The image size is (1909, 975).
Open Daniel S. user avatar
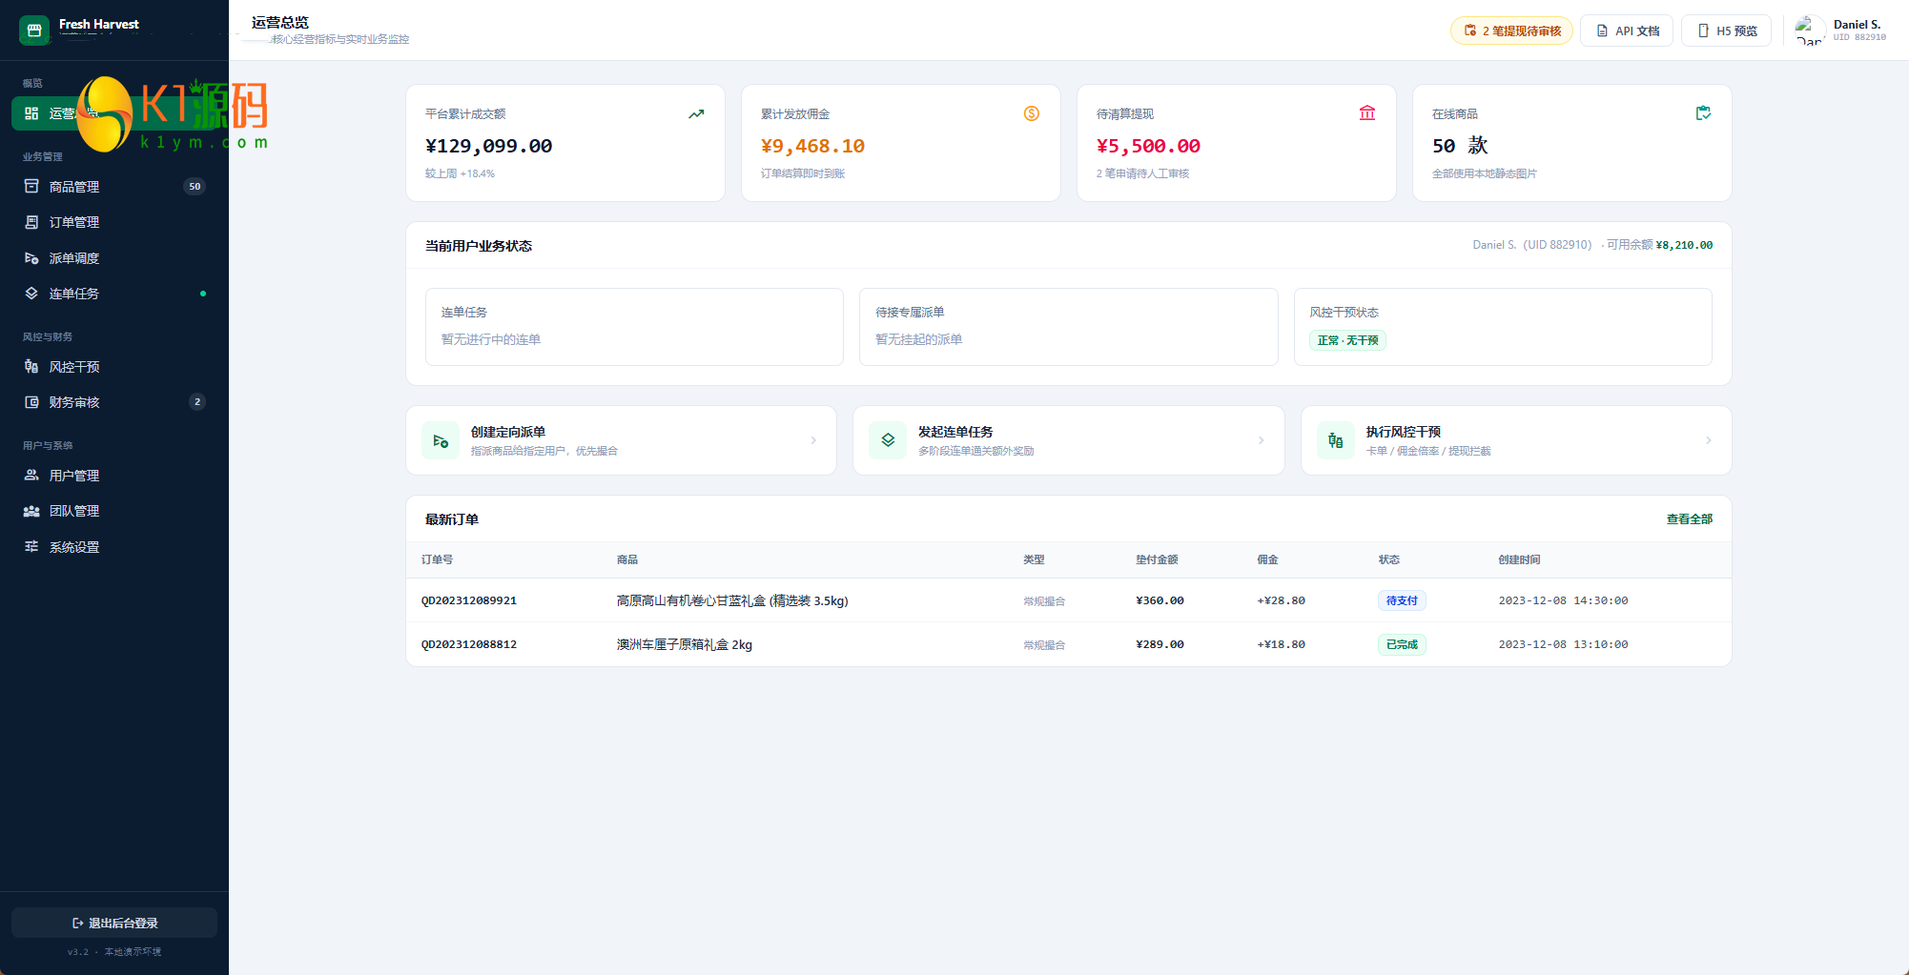[1810, 30]
